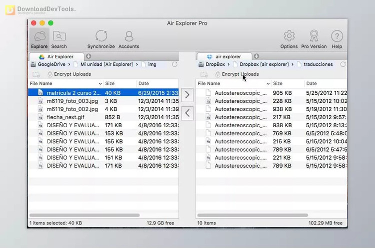
Task: Select the 769 KB Autostereoscopic file
Action: coord(271,133)
